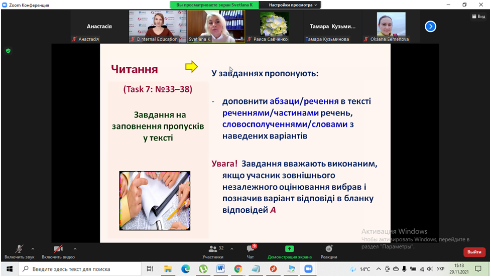Image resolution: width=491 pixels, height=277 pixels.
Task: Open audio options arrow next to microphone
Action: (33, 249)
